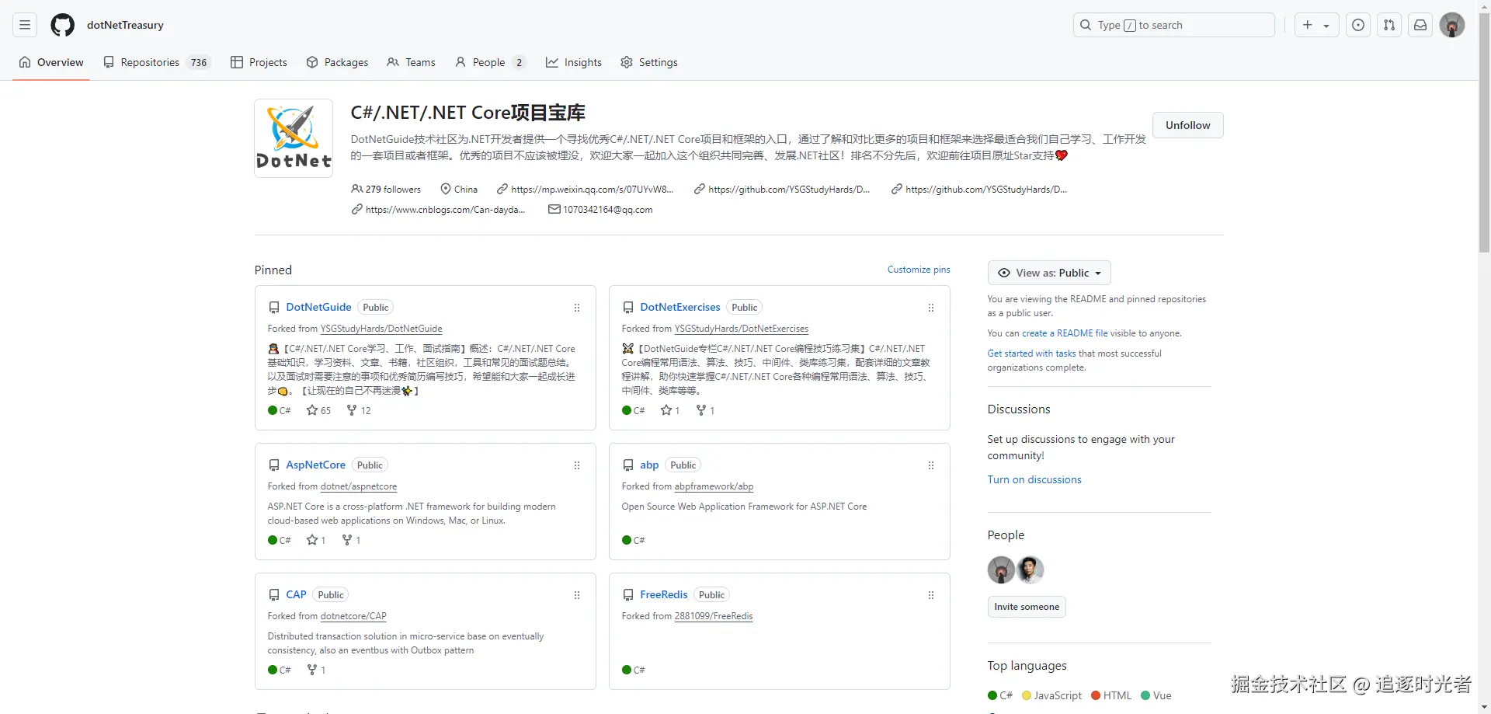Image resolution: width=1491 pixels, height=714 pixels.
Task: Open fork source YSGStudyHards/DotNetExercises
Action: (x=742, y=329)
